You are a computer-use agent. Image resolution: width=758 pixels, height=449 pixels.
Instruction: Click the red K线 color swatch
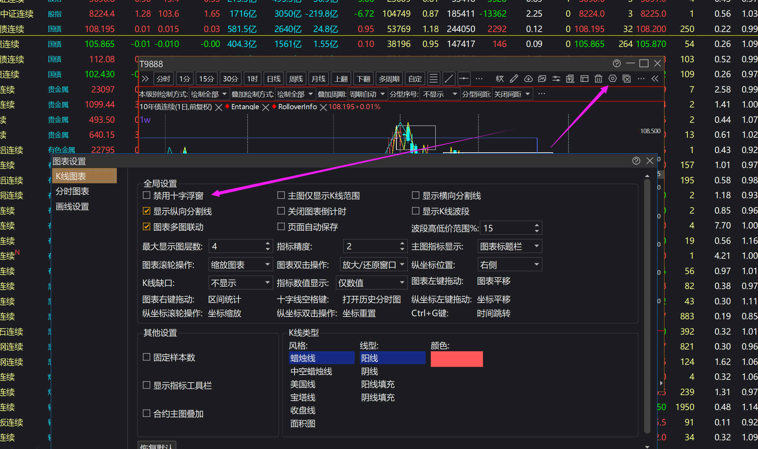click(457, 359)
